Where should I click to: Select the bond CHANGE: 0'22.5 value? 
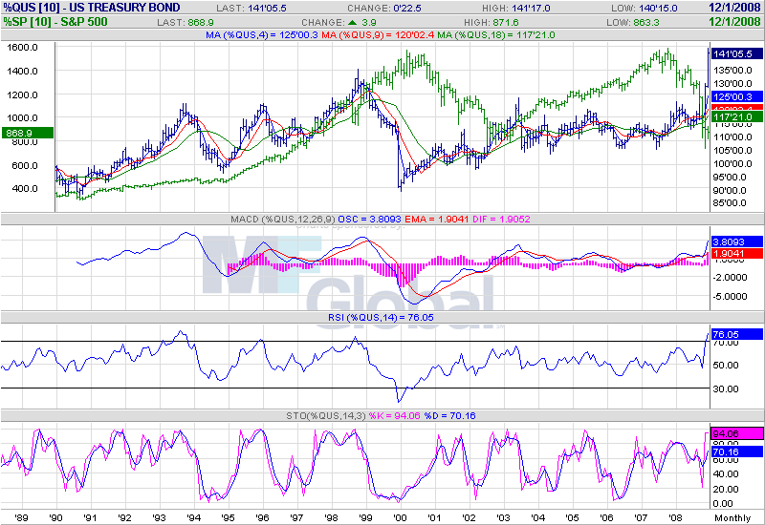point(384,9)
